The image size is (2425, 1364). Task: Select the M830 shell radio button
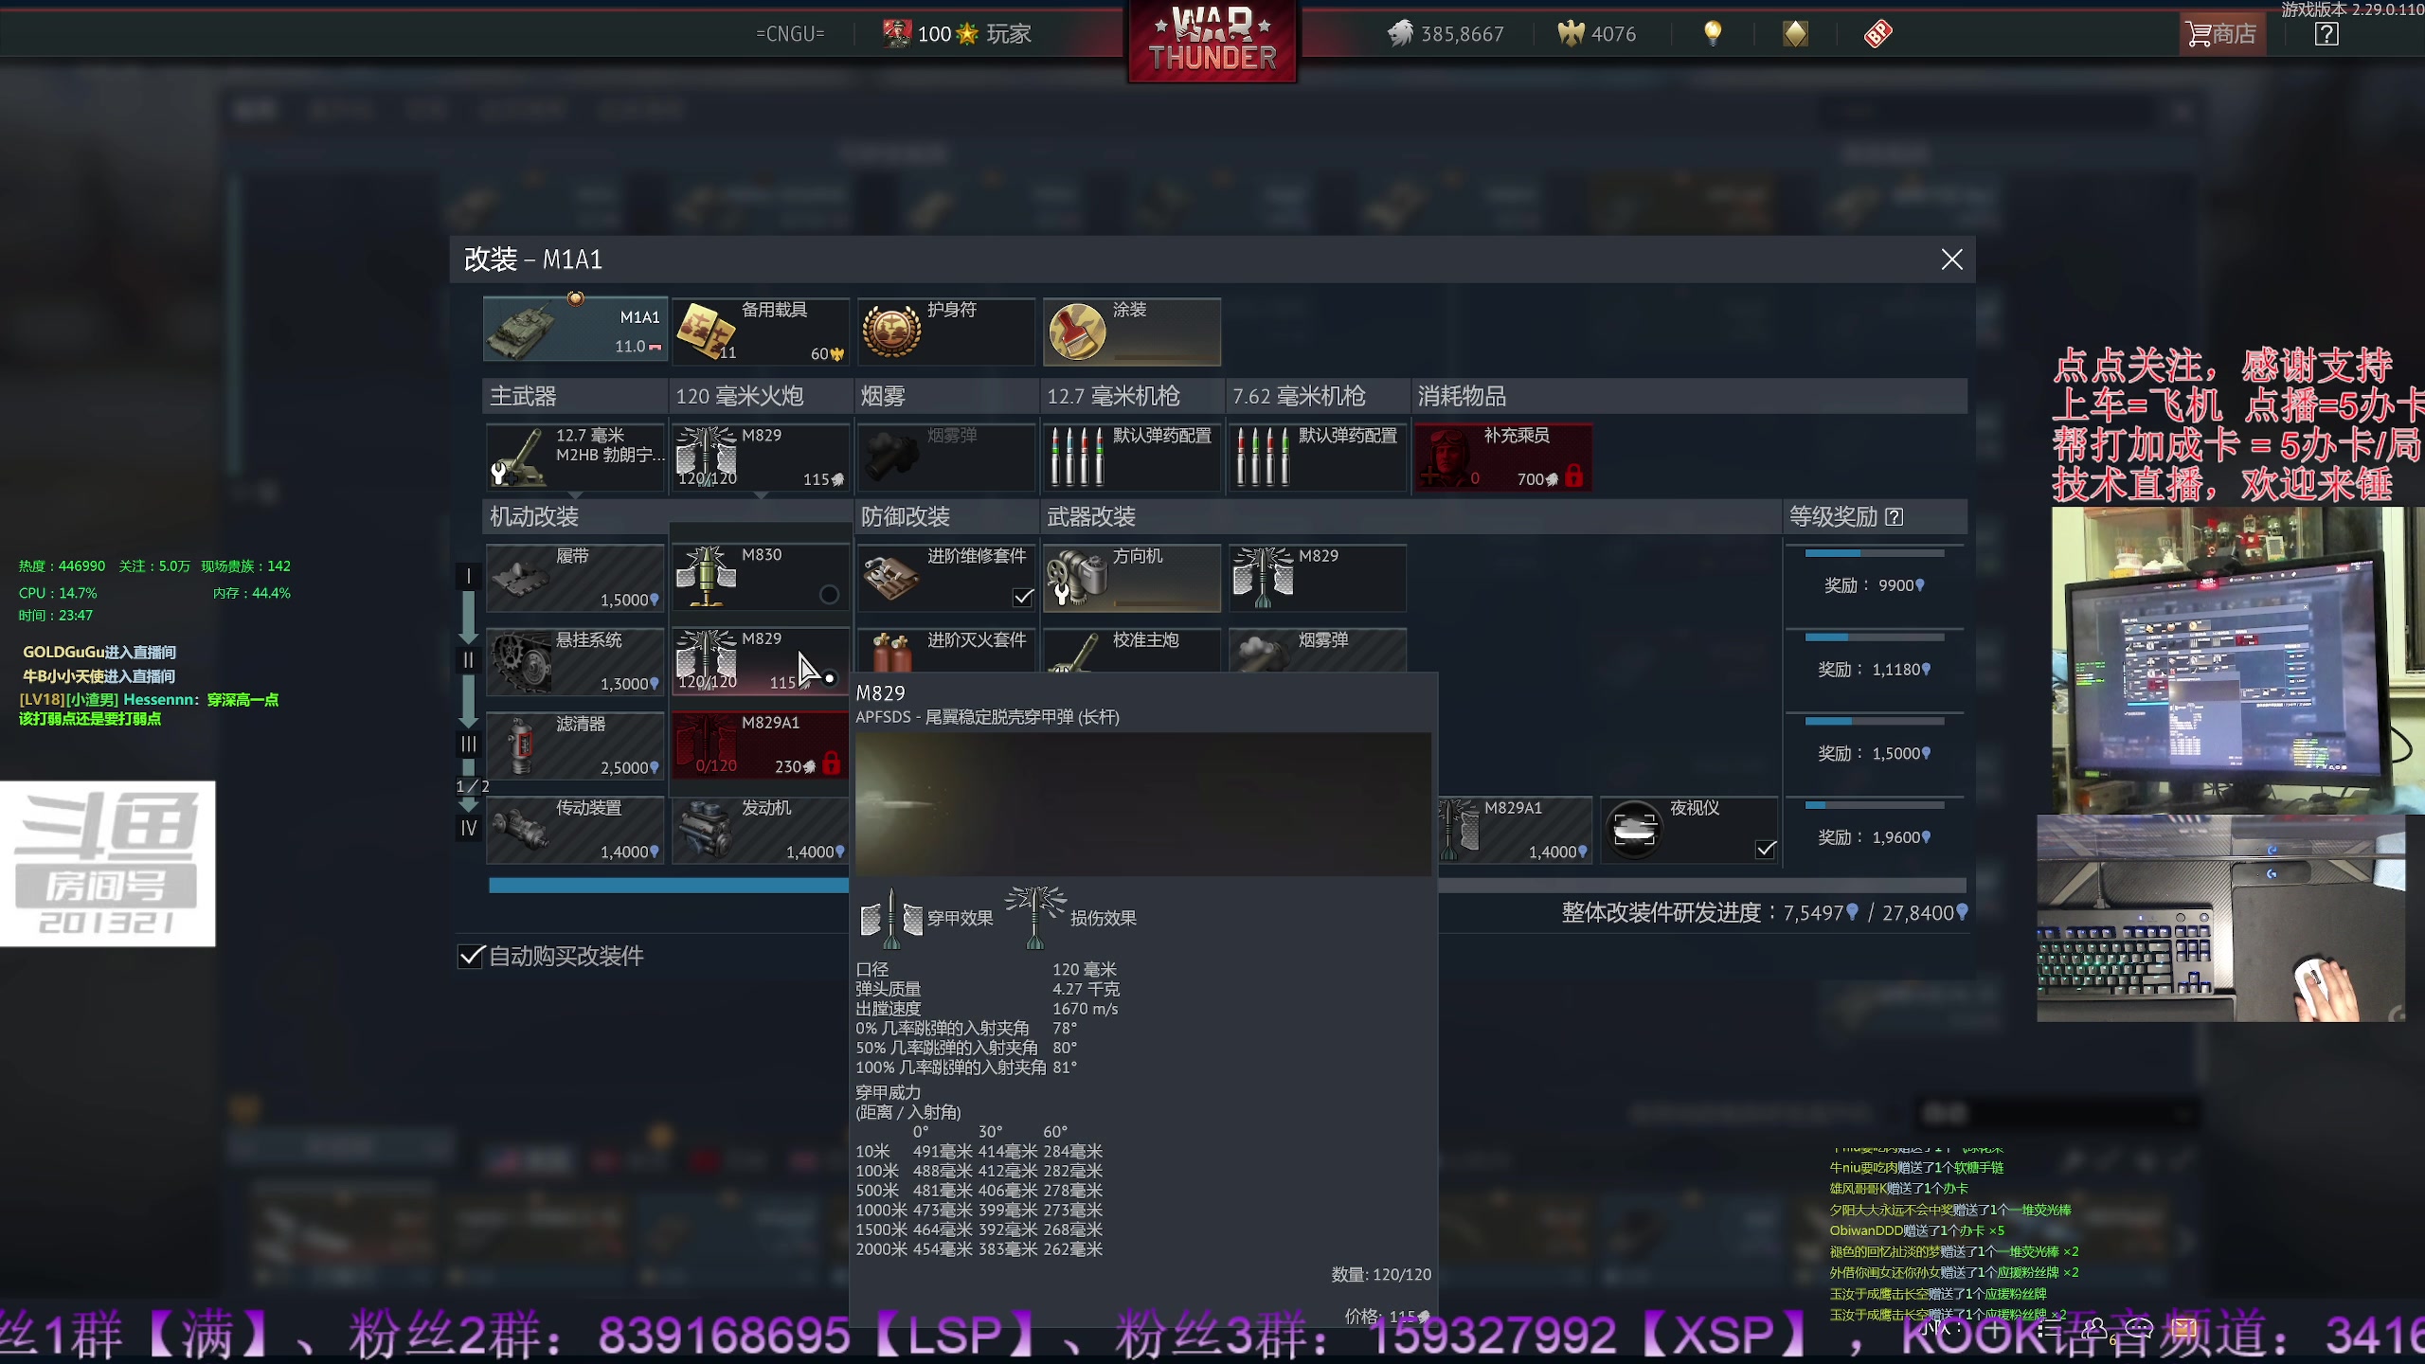829,594
